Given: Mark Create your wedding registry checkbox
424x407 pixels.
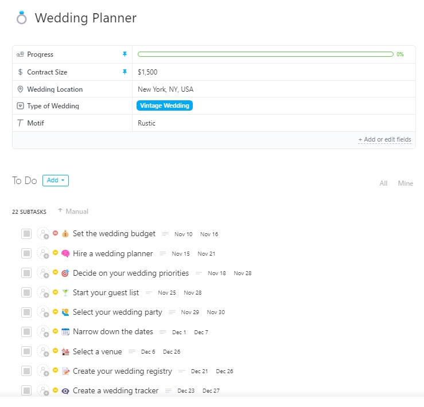Looking at the screenshot, I should 26,371.
